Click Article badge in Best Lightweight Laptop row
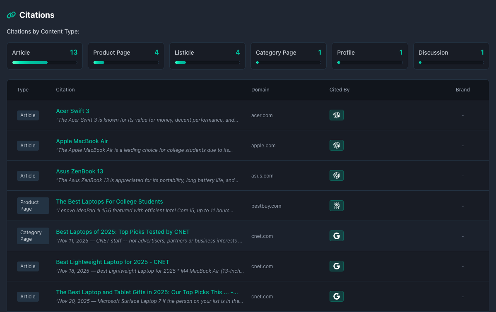The image size is (496, 312). pyautogui.click(x=28, y=266)
